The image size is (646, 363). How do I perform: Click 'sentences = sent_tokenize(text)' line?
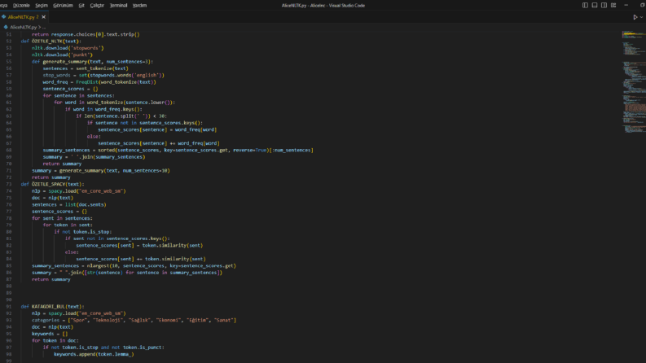pos(86,68)
